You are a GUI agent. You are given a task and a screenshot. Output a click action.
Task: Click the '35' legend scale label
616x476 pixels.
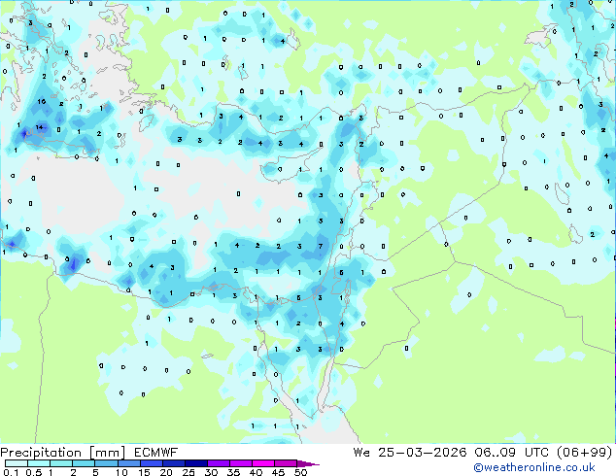(233, 472)
